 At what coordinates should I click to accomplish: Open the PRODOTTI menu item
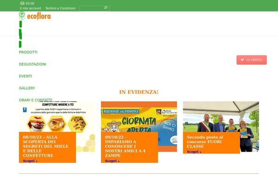28,52
